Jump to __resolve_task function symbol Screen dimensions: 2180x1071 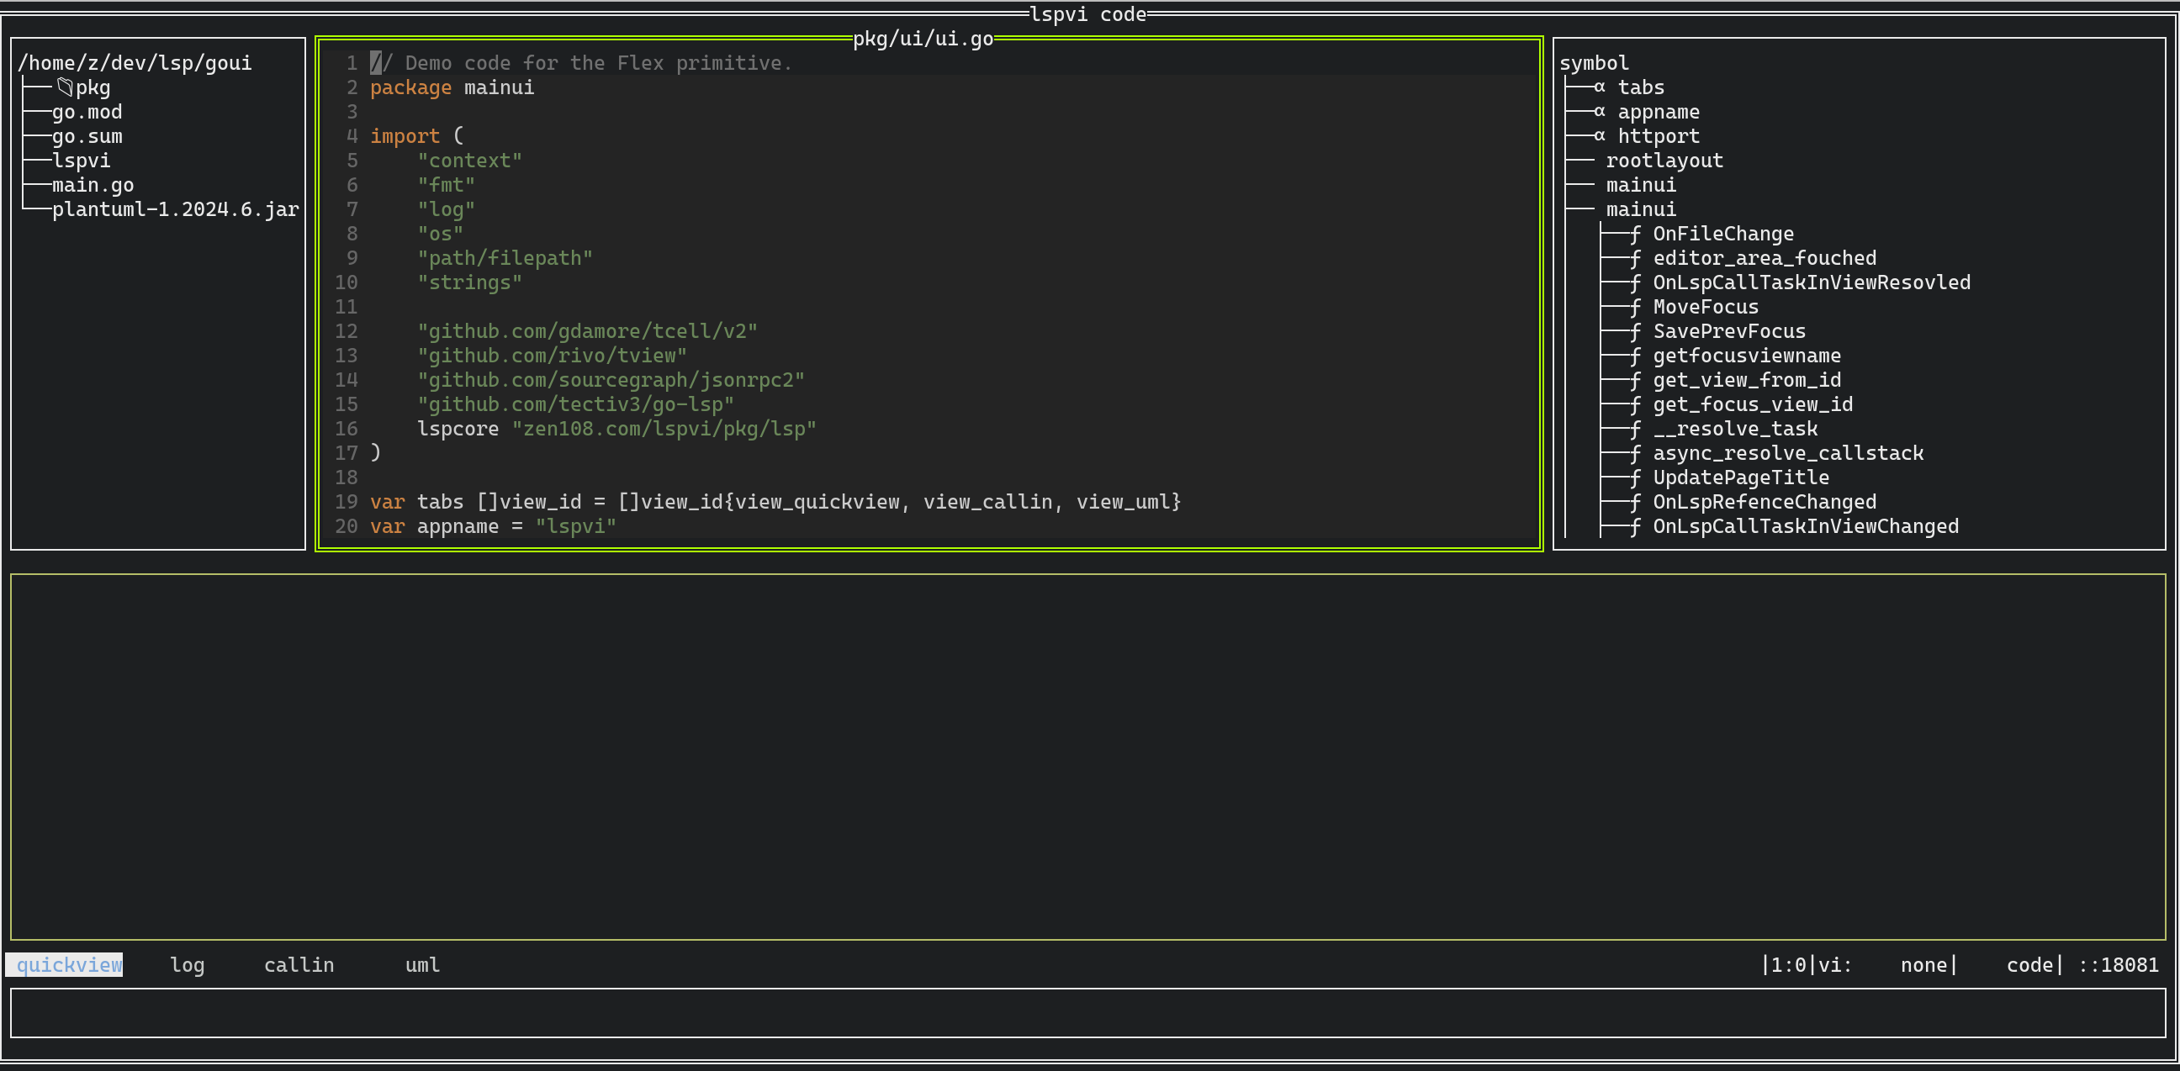[x=1735, y=429]
